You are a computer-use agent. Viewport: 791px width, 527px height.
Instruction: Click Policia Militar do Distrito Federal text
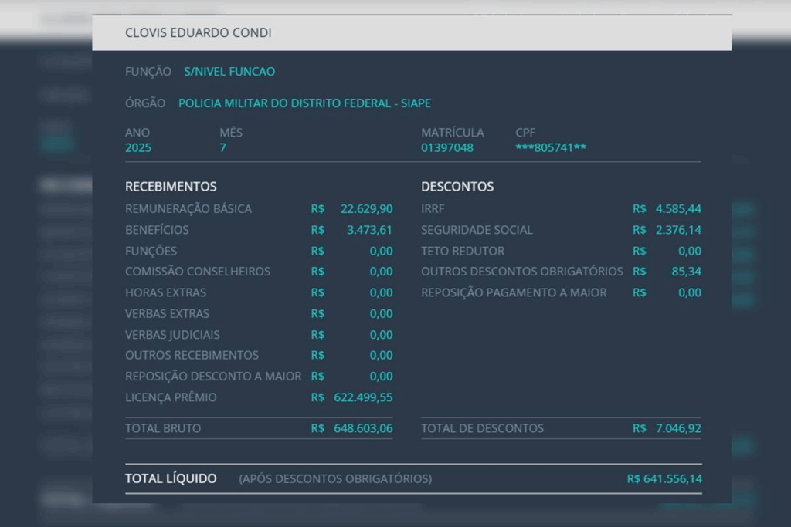(x=304, y=103)
